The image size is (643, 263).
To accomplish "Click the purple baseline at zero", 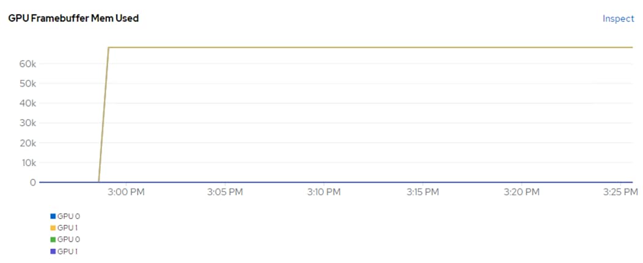I will [336, 182].
